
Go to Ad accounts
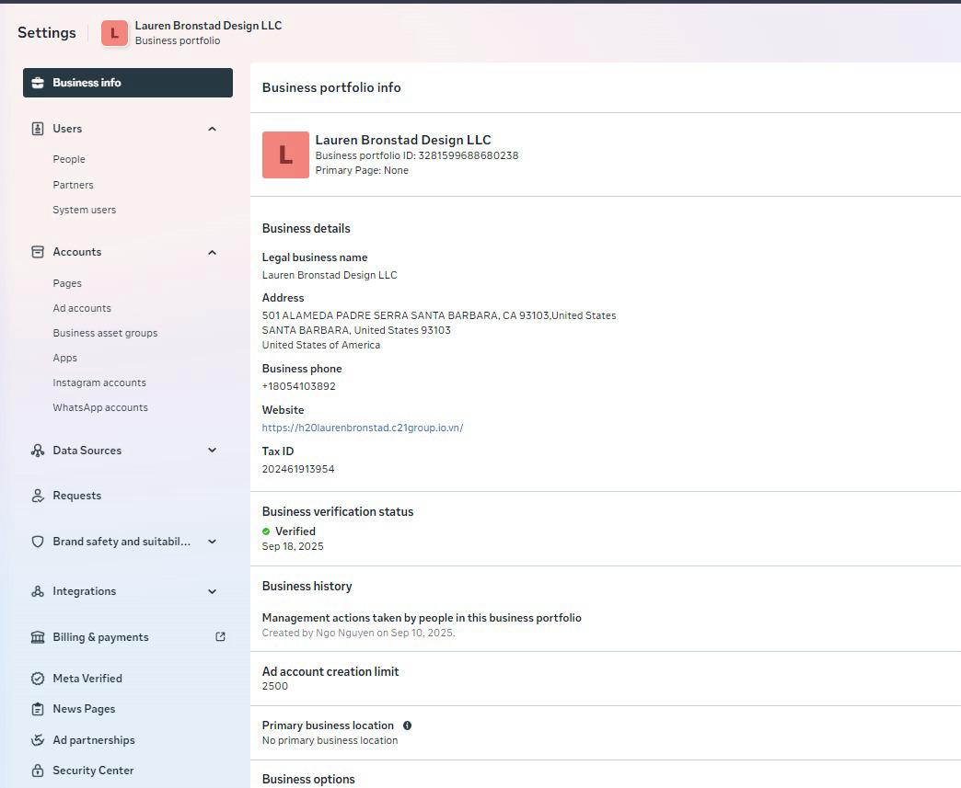tap(82, 308)
